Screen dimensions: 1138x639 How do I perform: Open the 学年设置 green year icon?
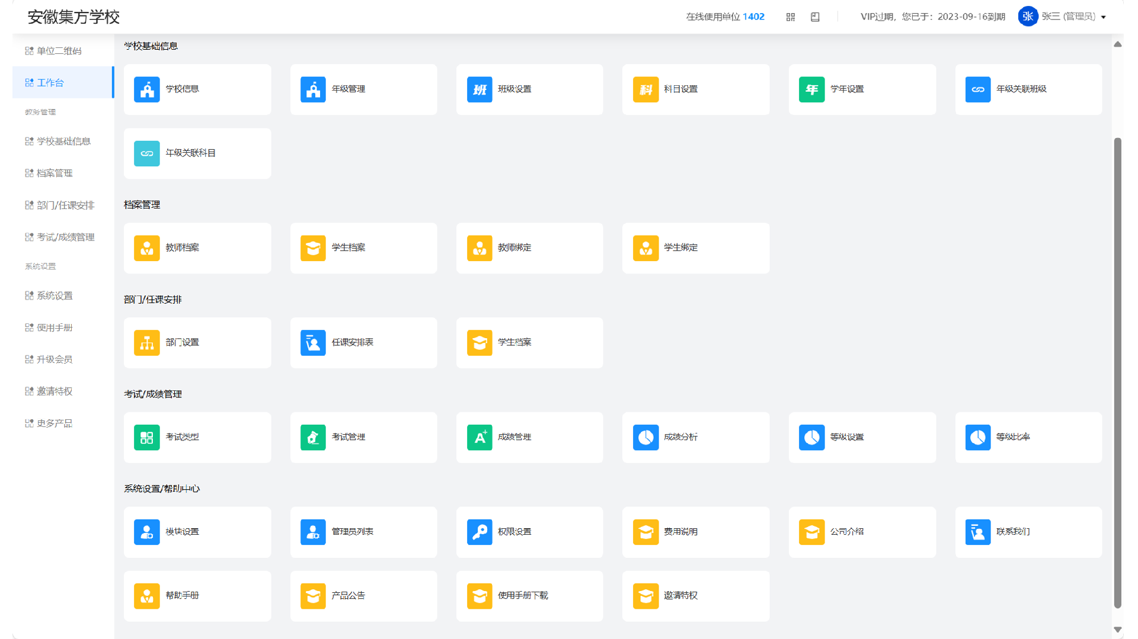pyautogui.click(x=811, y=89)
